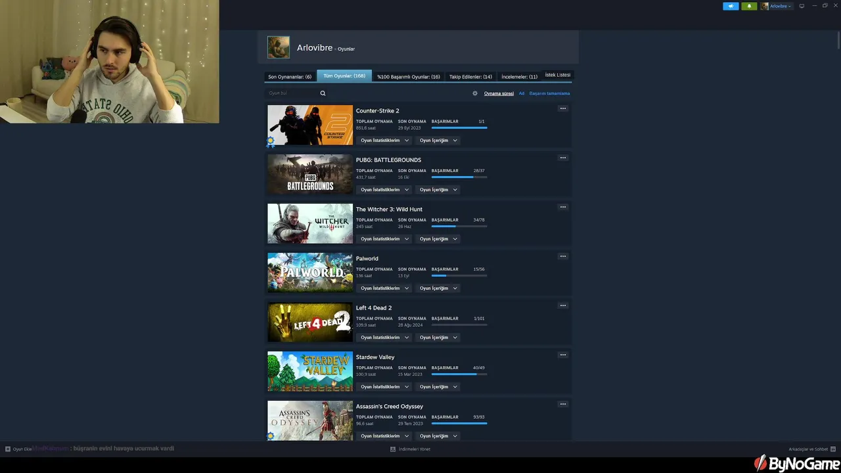The width and height of the screenshot is (841, 473).
Task: Open the games list settings gear
Action: (x=475, y=93)
